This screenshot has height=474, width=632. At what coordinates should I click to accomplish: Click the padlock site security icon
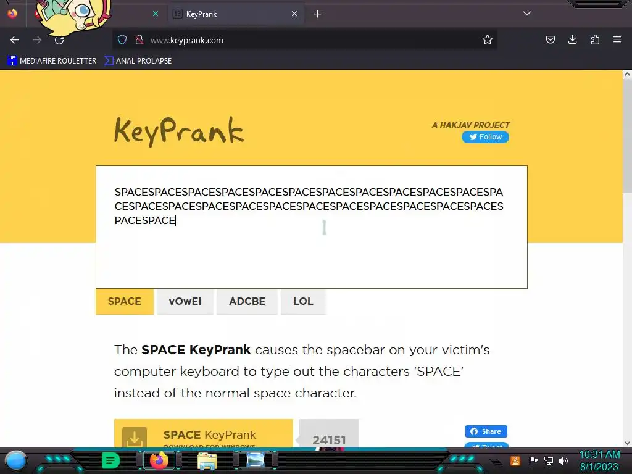tap(139, 39)
